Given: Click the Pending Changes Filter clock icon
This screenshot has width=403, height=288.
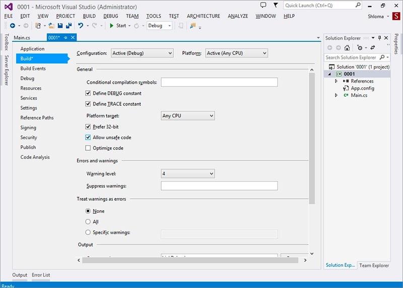Looking at the screenshot, I should [360, 47].
